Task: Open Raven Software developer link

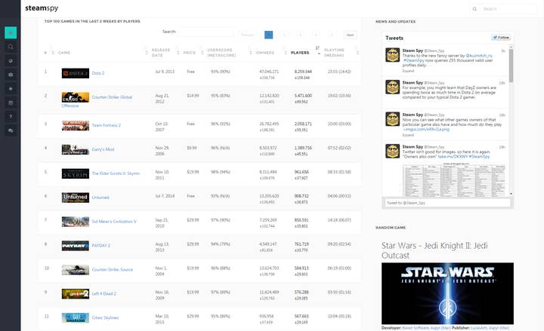Action: coord(416,328)
